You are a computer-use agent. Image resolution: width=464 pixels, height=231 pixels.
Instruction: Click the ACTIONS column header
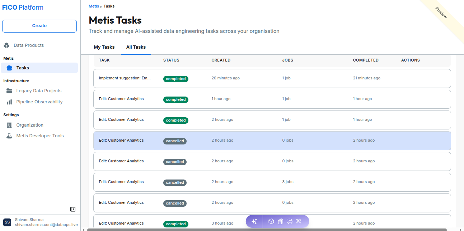click(411, 60)
